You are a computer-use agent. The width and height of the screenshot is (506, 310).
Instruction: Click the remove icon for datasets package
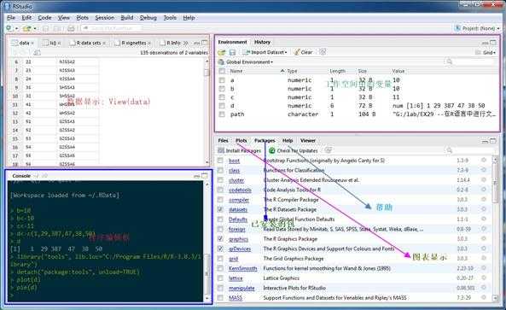point(484,209)
